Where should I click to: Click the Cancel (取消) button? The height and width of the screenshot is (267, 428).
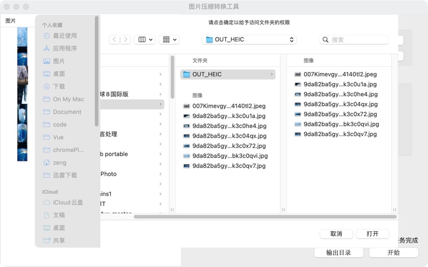(x=336, y=234)
